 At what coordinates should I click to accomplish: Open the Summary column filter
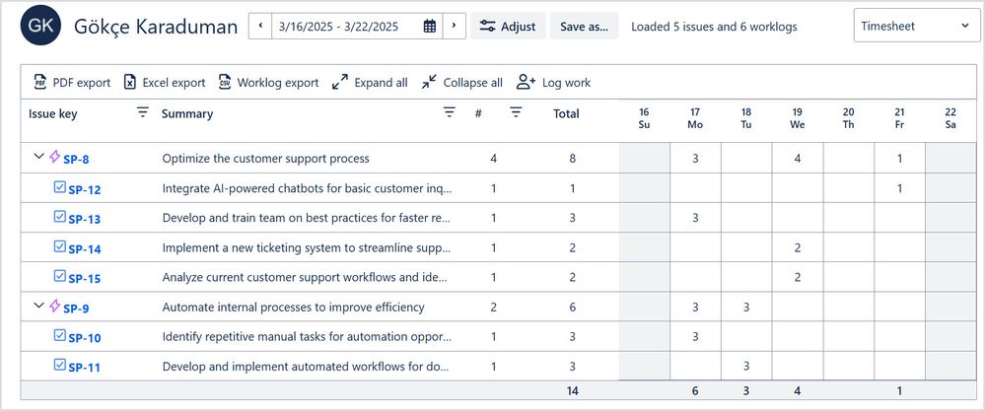pyautogui.click(x=450, y=113)
